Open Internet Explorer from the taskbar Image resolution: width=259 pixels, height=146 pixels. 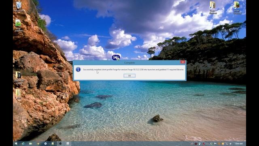coord(23,144)
